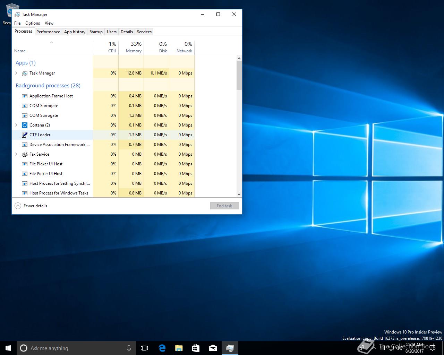Click the Cortana microphone icon
The width and height of the screenshot is (444, 355).
click(129, 348)
